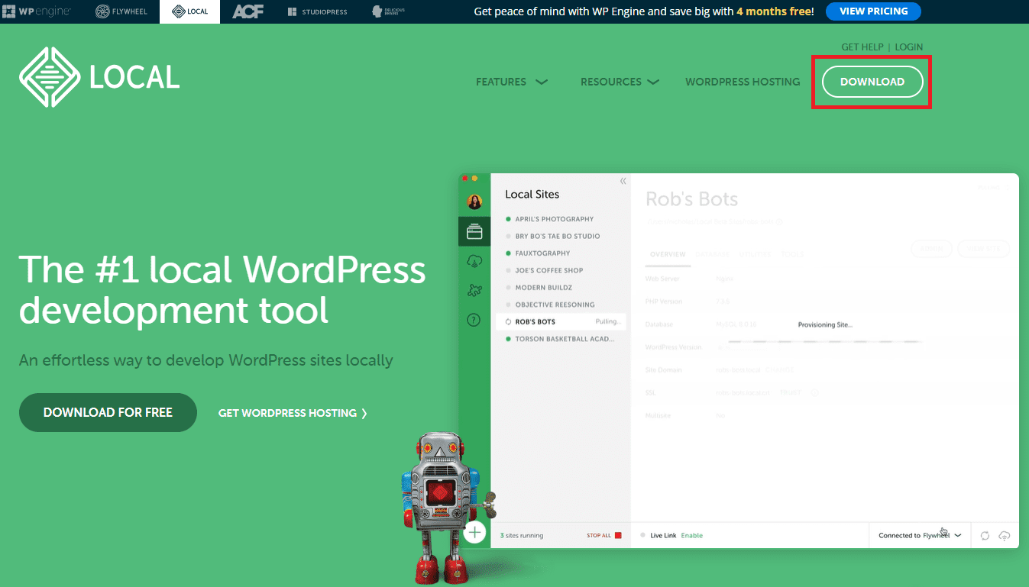Click the View Pricing button
The height and width of the screenshot is (587, 1029).
(x=873, y=11)
